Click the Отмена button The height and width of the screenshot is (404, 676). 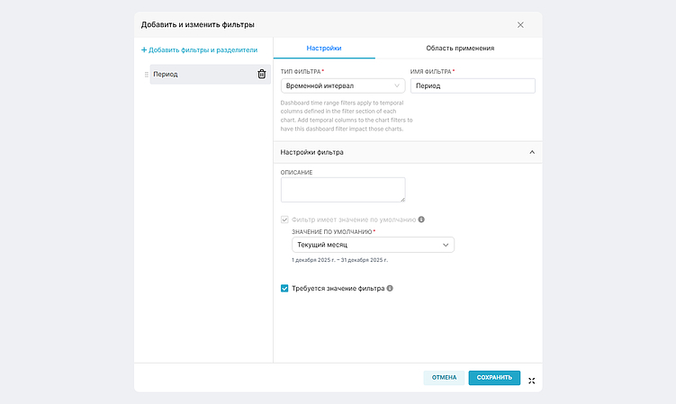tap(444, 378)
